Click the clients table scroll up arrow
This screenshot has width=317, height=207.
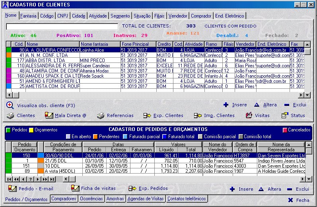click(307, 44)
